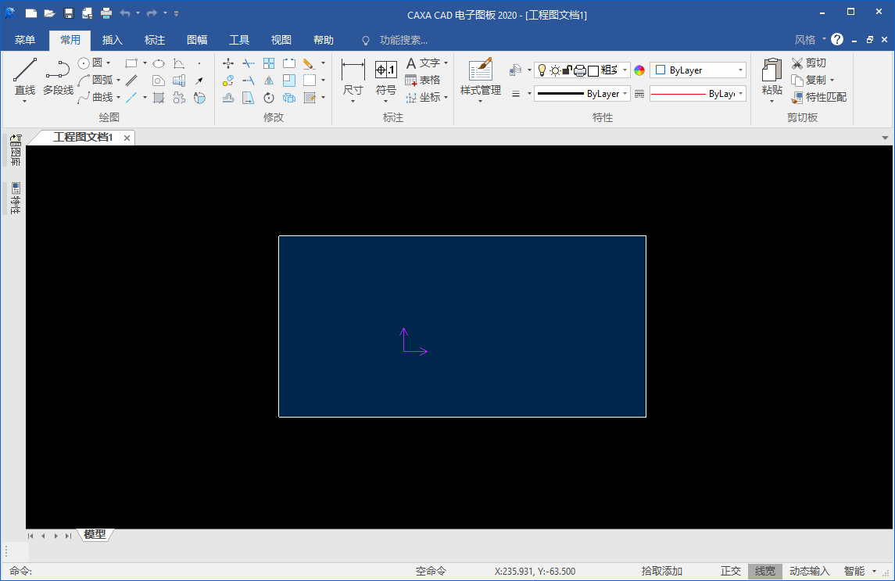Viewport: 895px width, 581px height.
Task: Toggle 动态输入 dynamic input
Action: click(x=809, y=572)
